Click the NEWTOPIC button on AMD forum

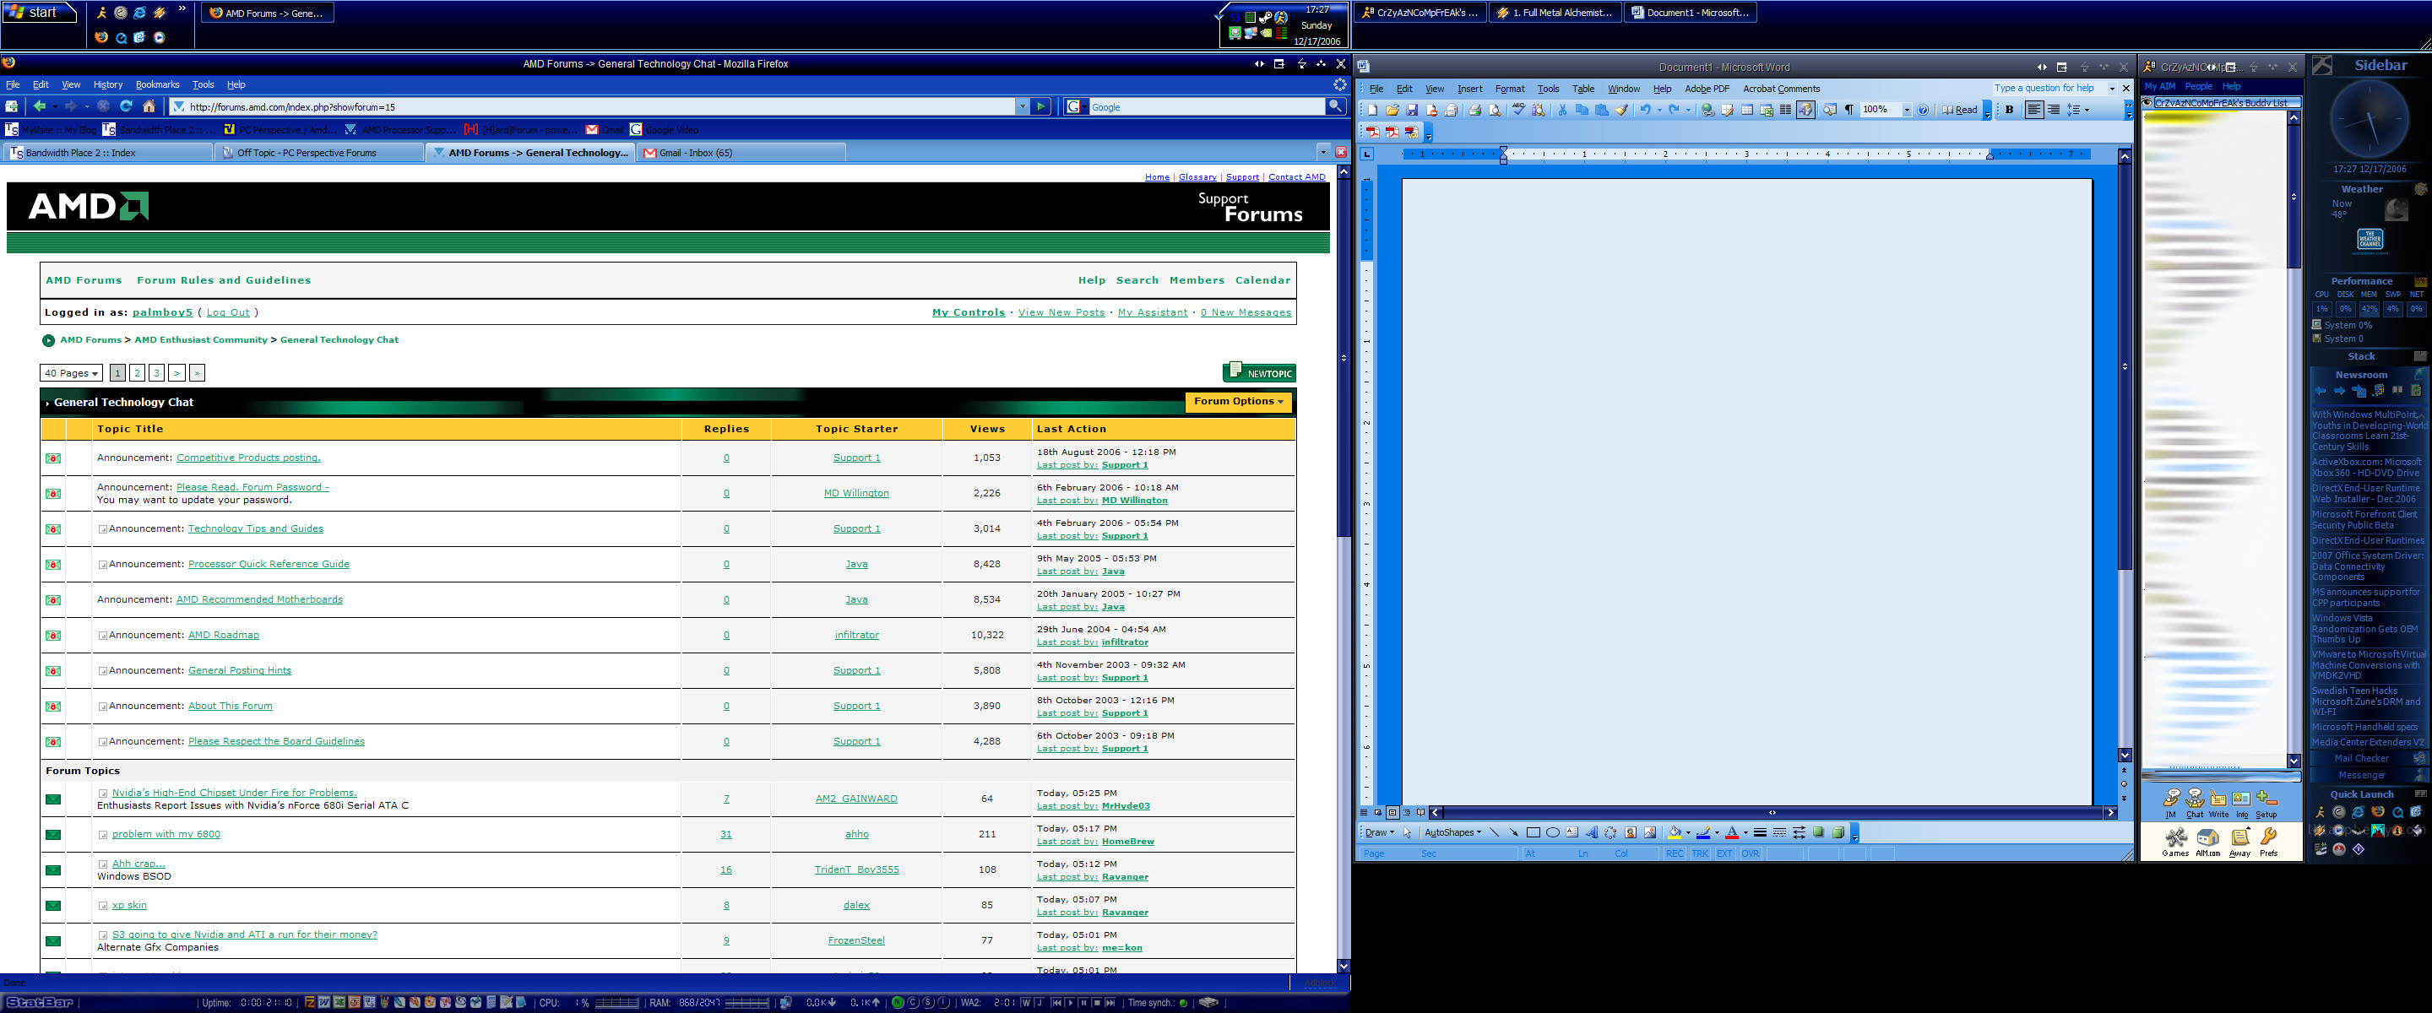1258,372
